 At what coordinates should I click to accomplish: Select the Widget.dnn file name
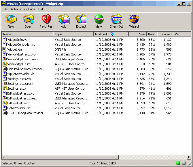(x=15, y=49)
